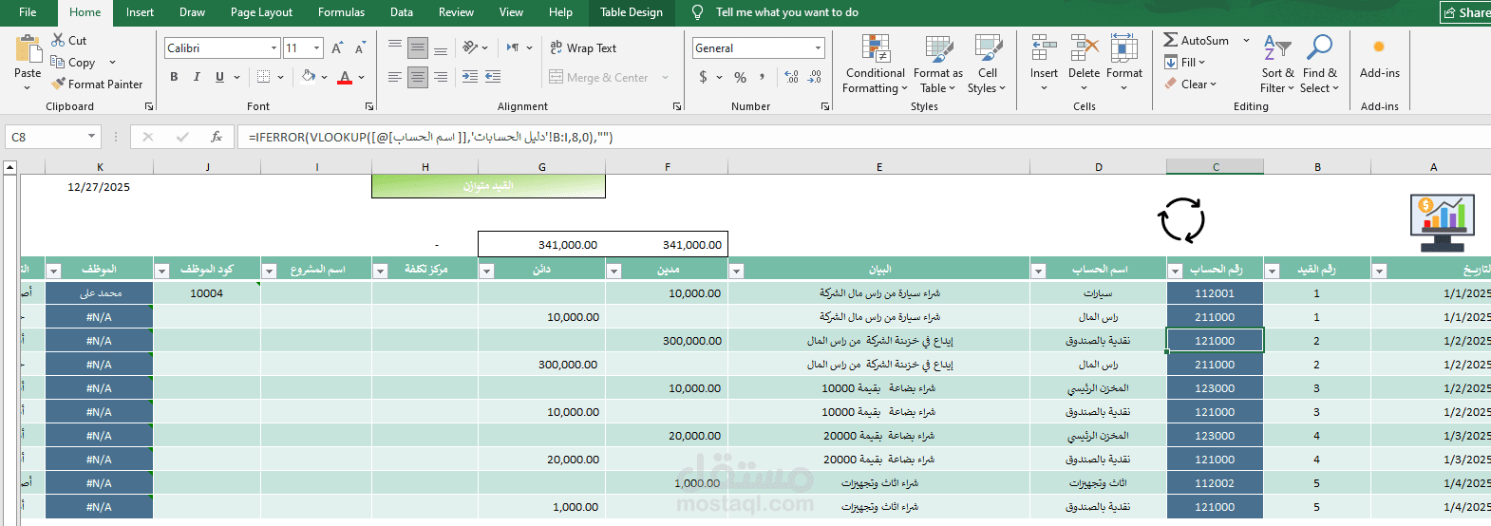
Task: Click the Cut scissors icon
Action: [59, 40]
